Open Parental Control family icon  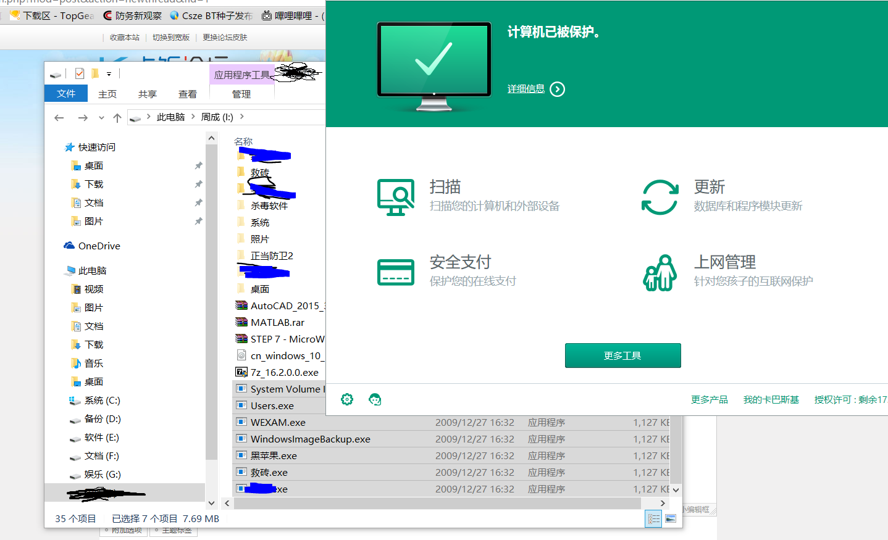(660, 272)
